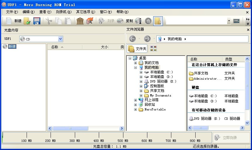Click the New compilation icon

click(9, 21)
